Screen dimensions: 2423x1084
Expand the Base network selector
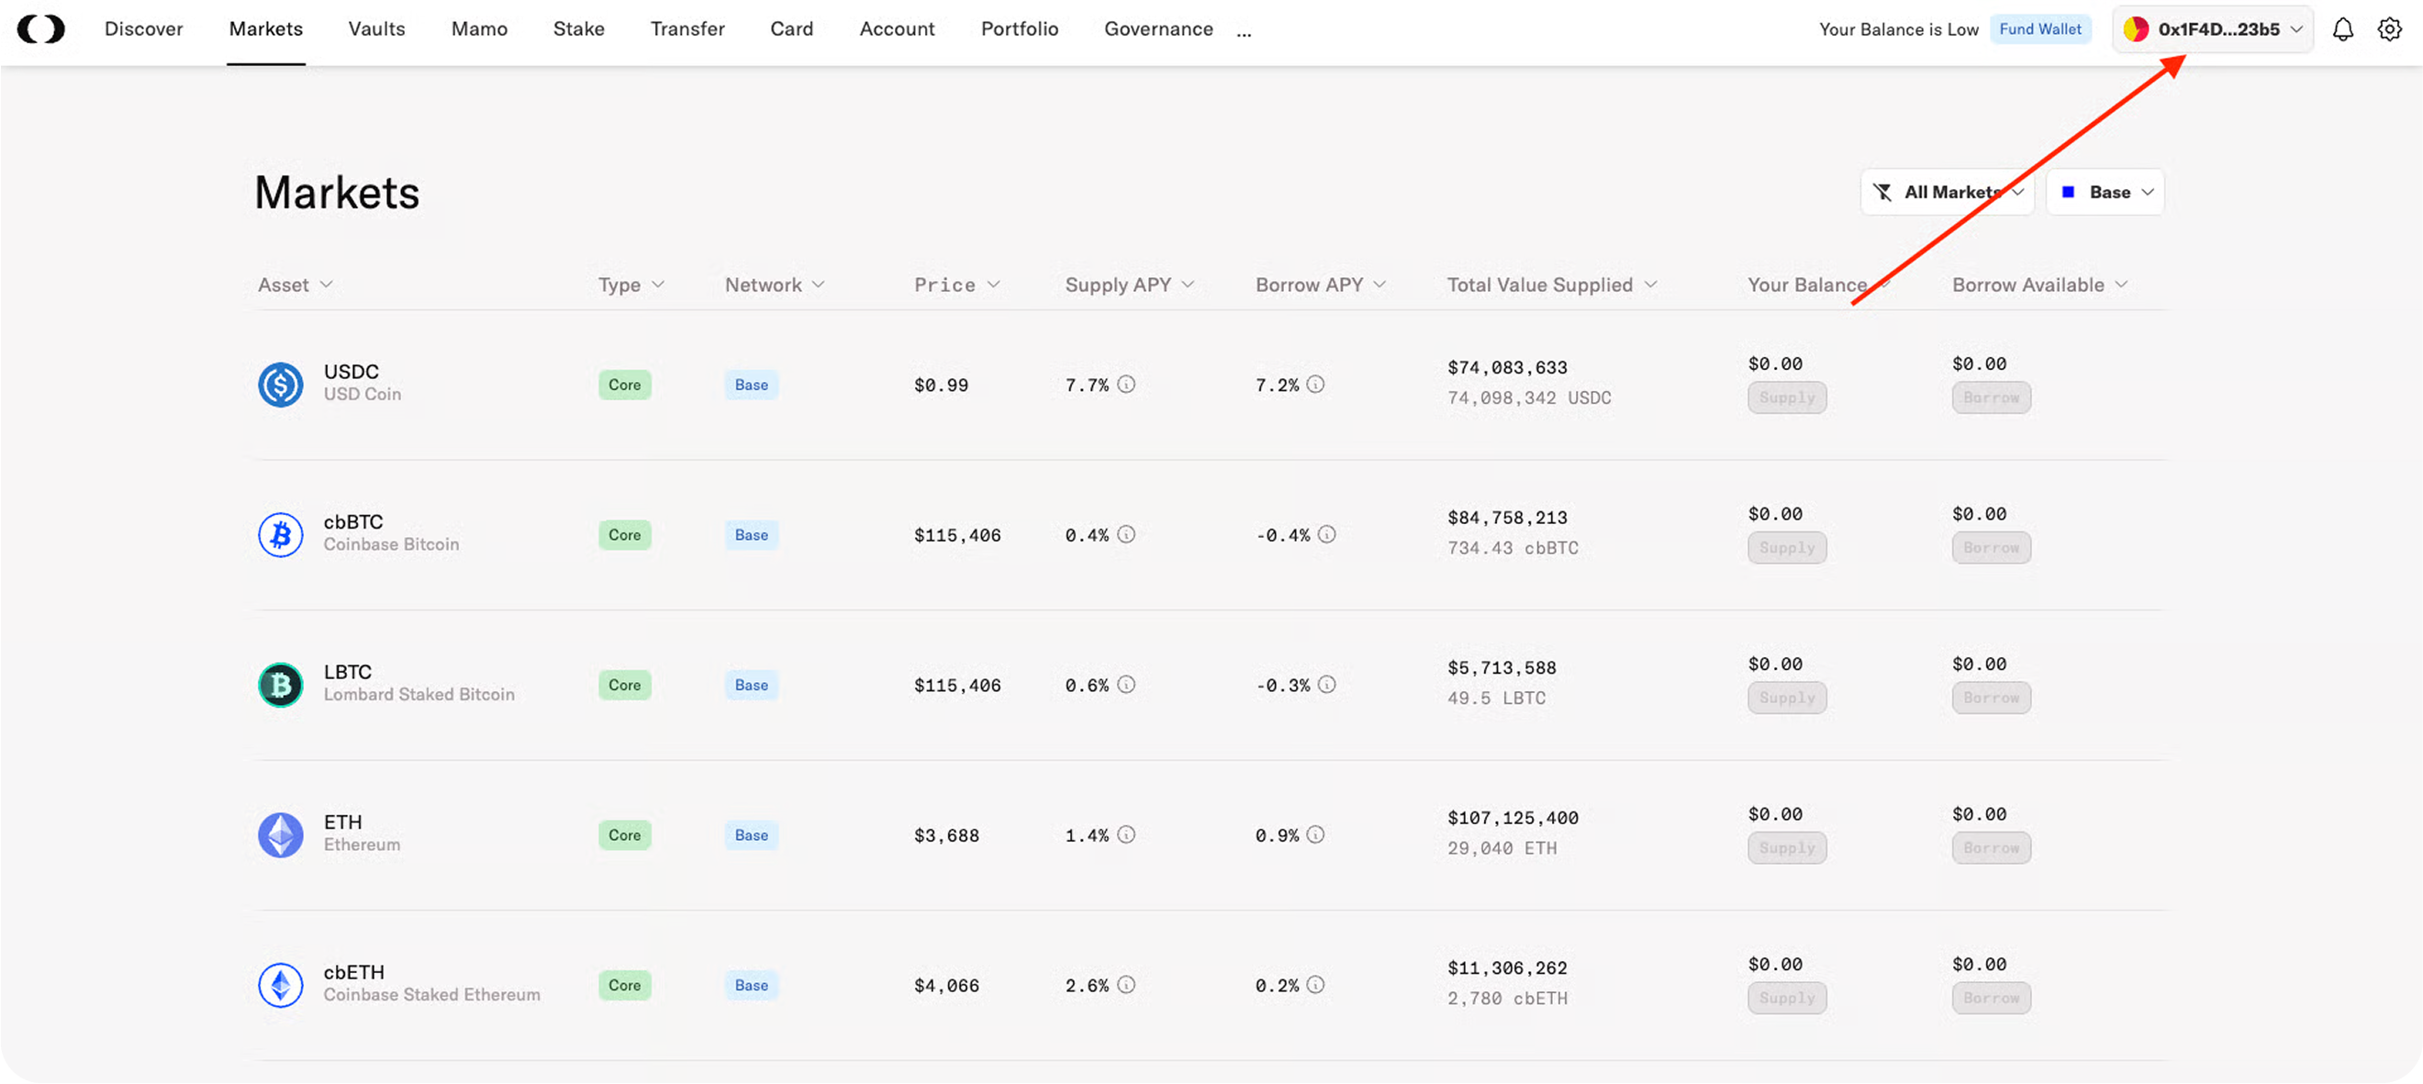click(x=2105, y=192)
